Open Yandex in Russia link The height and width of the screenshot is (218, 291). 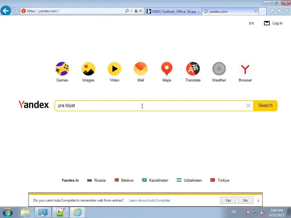pyautogui.click(x=96, y=180)
